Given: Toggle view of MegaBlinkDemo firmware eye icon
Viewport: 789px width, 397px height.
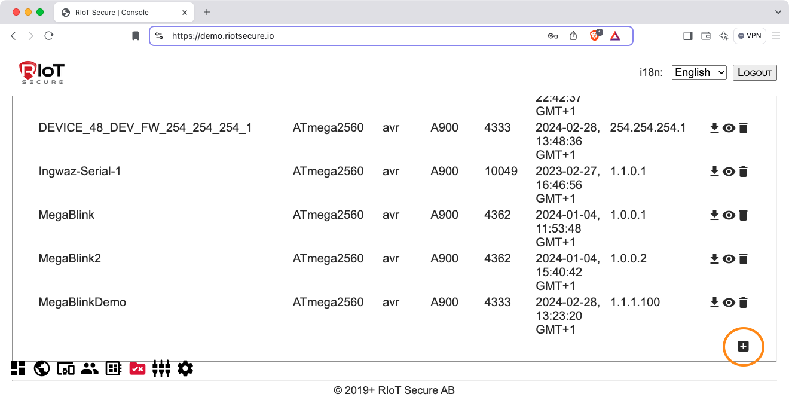Looking at the screenshot, I should coord(729,303).
